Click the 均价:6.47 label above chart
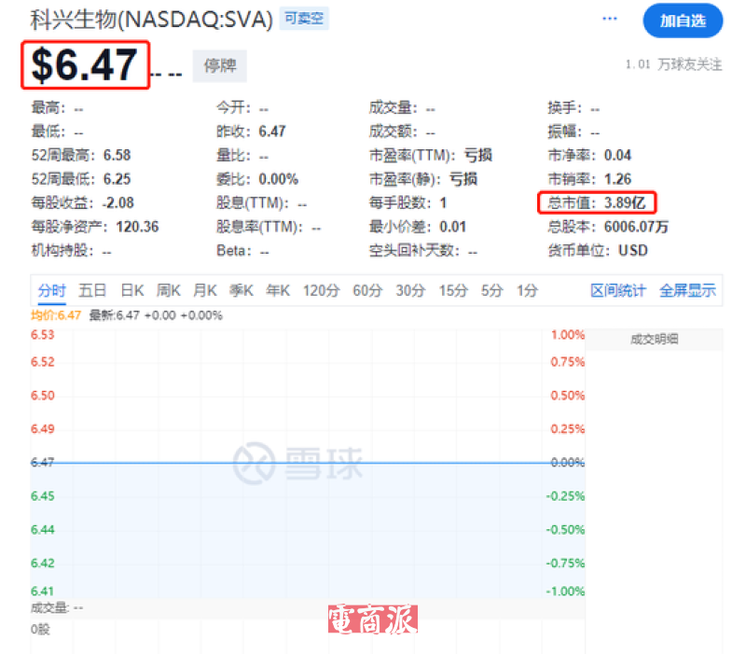This screenshot has height=654, width=746. click(x=56, y=315)
